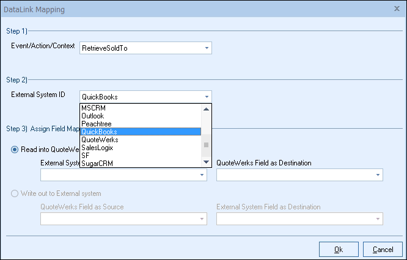This screenshot has width=407, height=260.
Task: Select the highlighted QuickBooks entry
Action: (99, 132)
